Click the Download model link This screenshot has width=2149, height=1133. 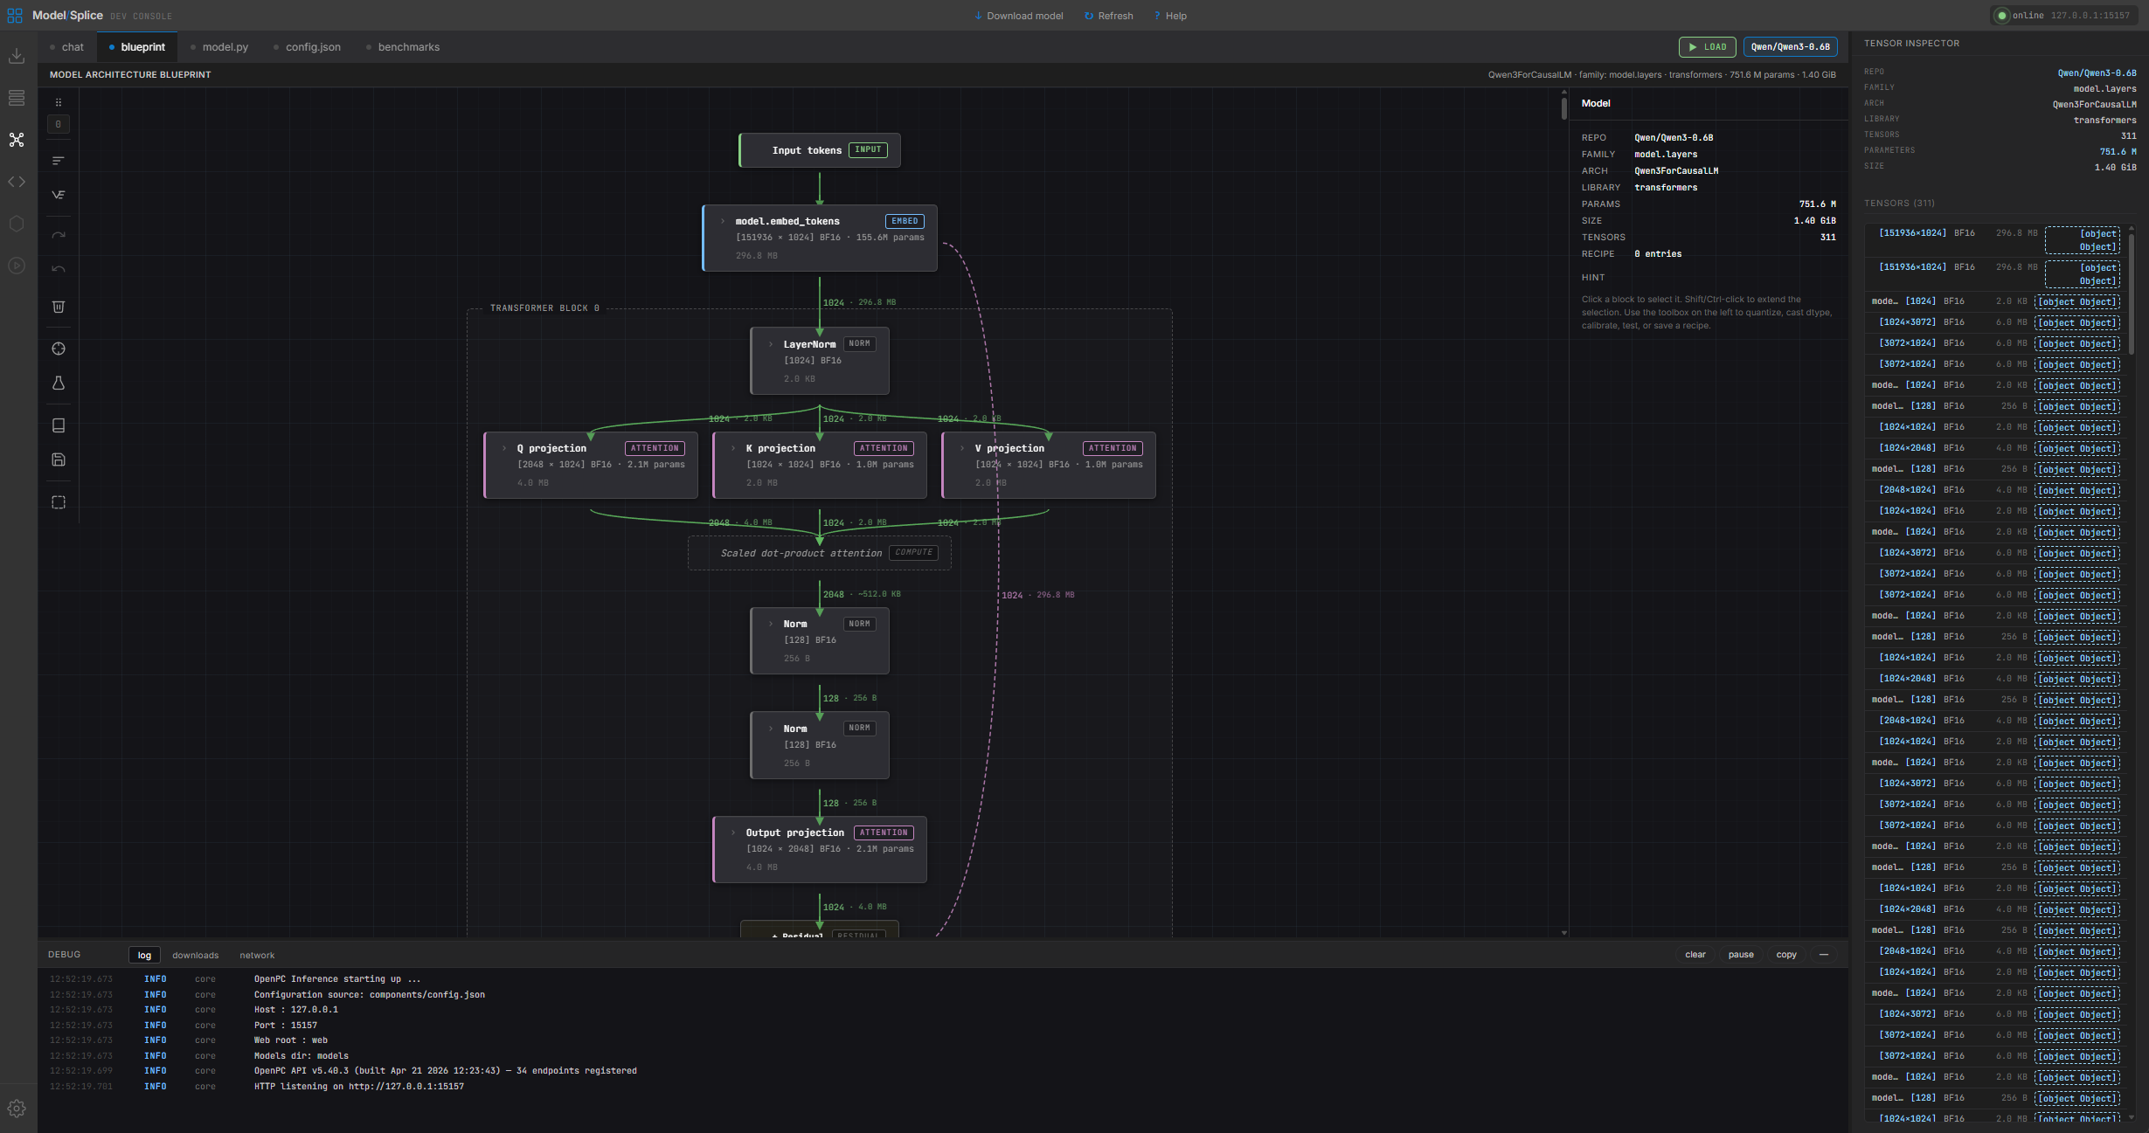[x=1019, y=16]
